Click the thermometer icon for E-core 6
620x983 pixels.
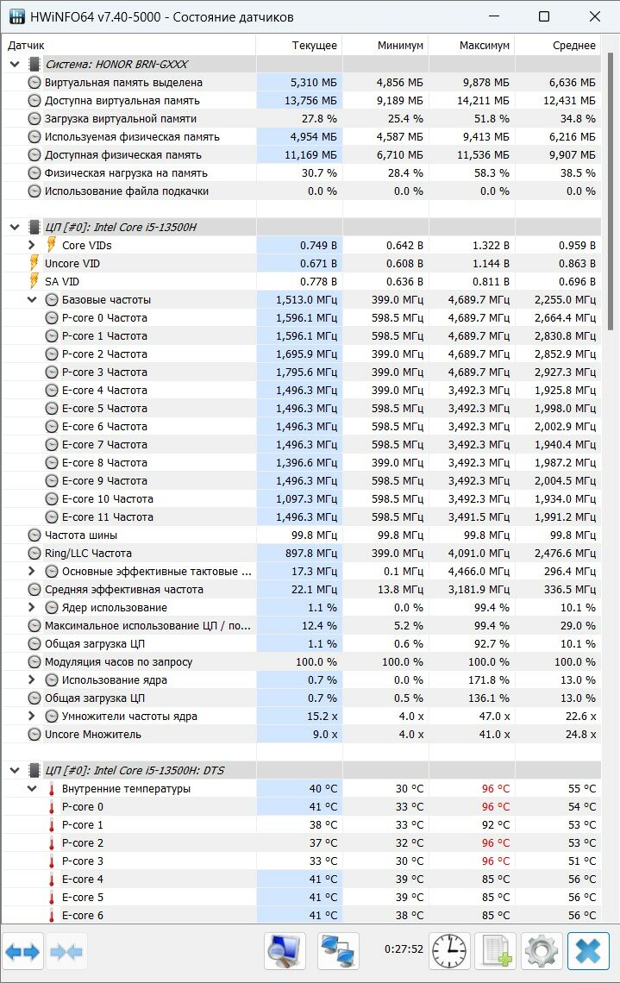coord(52,915)
